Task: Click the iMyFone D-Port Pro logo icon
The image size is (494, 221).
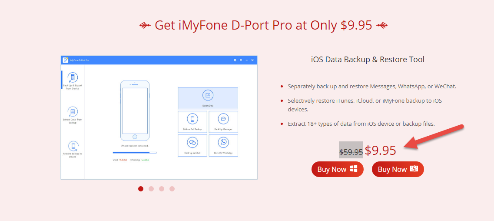Action: pos(66,60)
